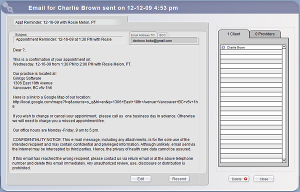
Task: Click the 'Here is a link to a Google Map' line
Action: (51, 97)
